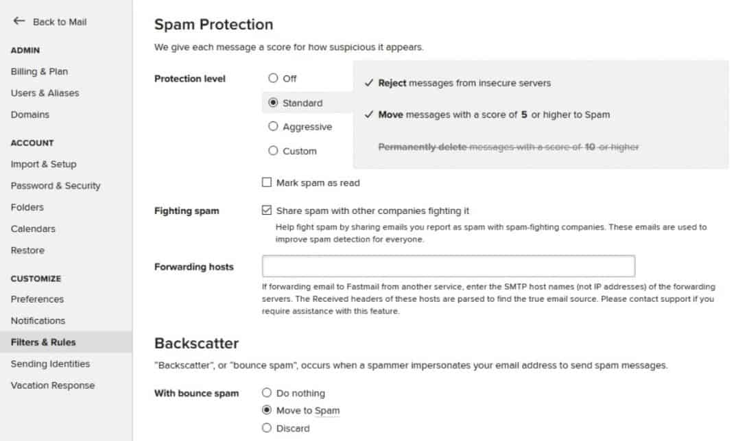
Task: Select Aggressive spam protection
Action: coord(274,127)
